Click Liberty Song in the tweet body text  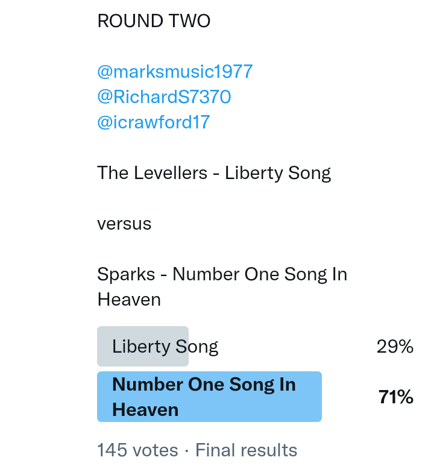(278, 174)
